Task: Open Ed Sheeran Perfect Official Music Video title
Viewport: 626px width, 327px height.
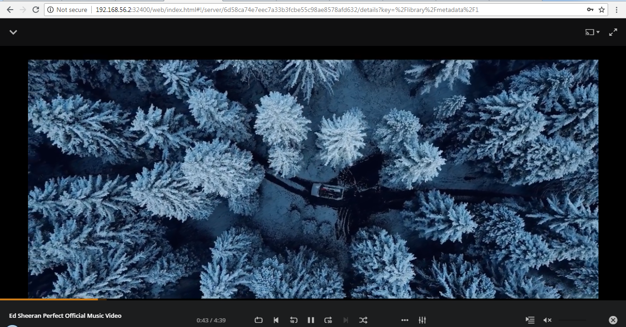Action: coord(65,316)
